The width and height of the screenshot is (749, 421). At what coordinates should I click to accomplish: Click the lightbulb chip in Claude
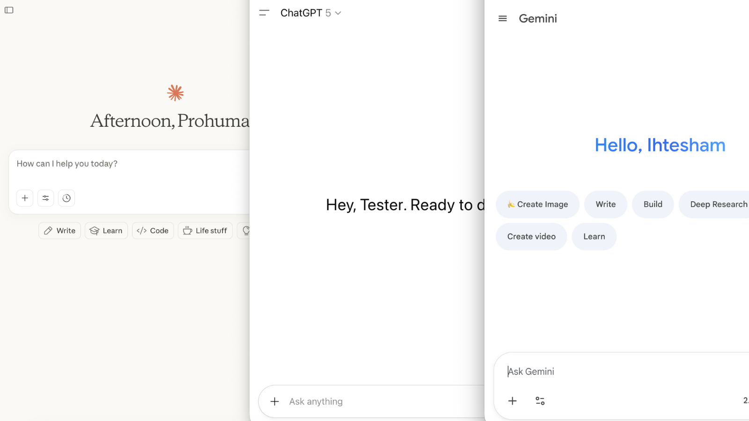pyautogui.click(x=244, y=231)
